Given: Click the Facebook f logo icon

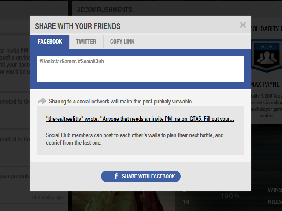Looking at the screenshot, I should click(116, 176).
